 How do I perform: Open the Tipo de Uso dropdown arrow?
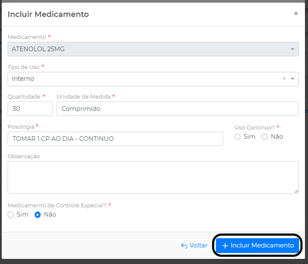pos(293,79)
